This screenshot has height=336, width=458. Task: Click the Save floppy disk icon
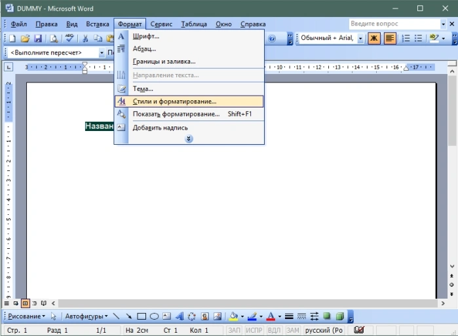38,38
